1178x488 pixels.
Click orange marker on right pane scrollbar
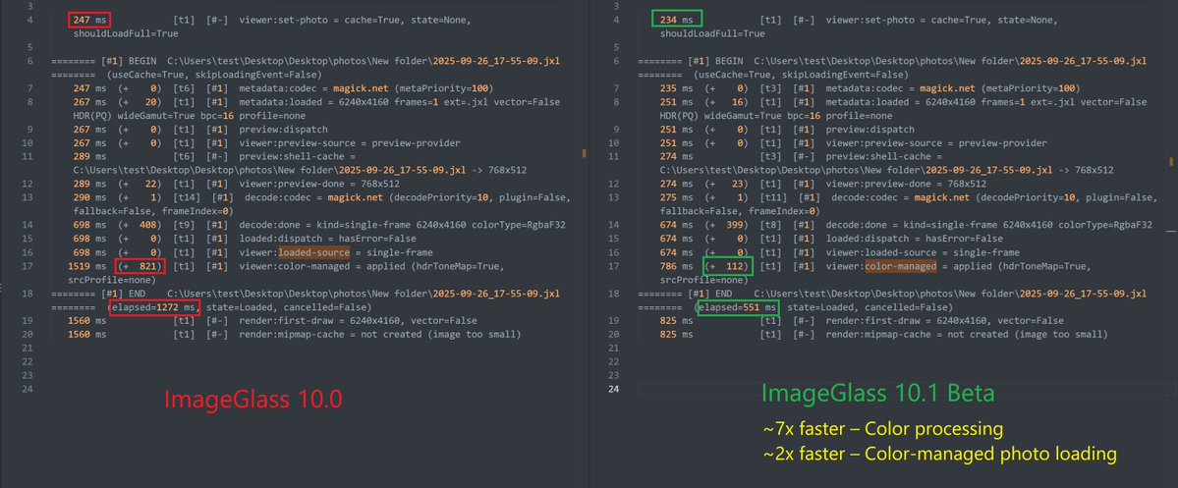(1173, 161)
